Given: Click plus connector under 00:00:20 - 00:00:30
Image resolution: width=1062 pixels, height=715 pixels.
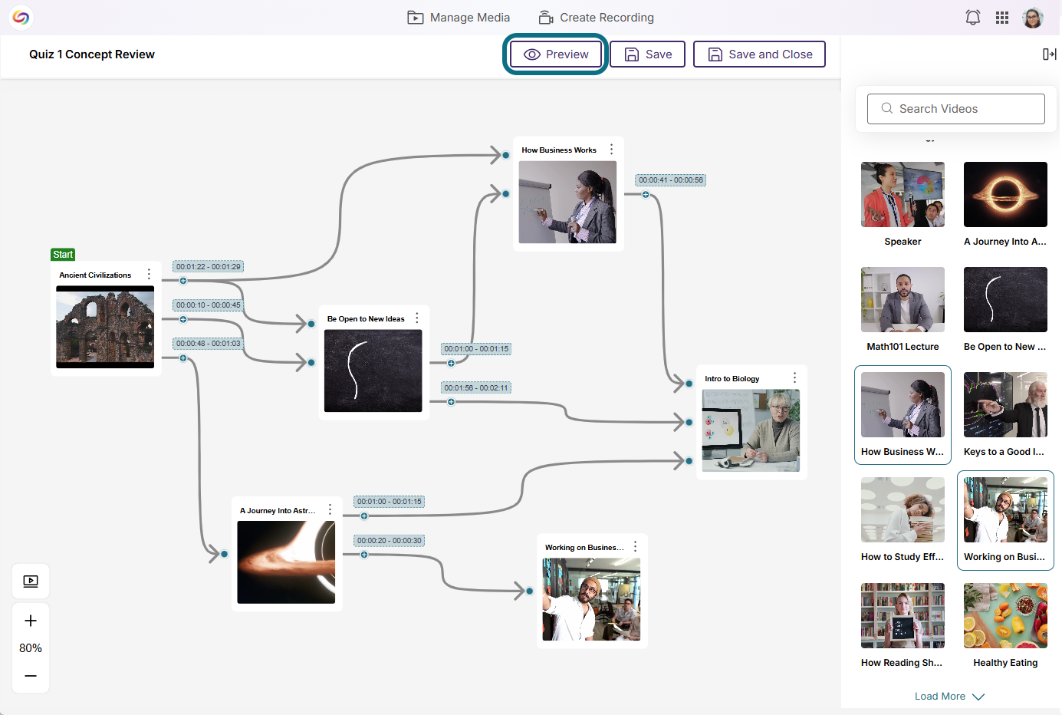Looking at the screenshot, I should click(x=364, y=555).
